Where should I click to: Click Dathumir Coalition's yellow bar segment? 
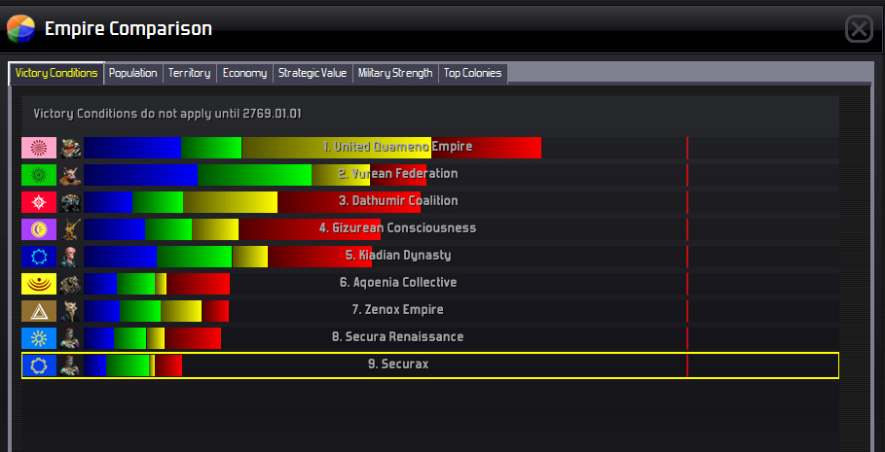pos(231,202)
